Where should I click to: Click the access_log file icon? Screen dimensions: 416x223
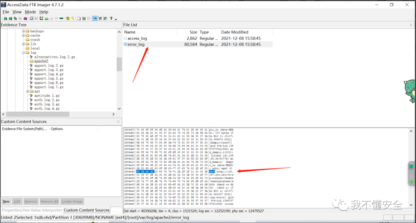coord(126,38)
